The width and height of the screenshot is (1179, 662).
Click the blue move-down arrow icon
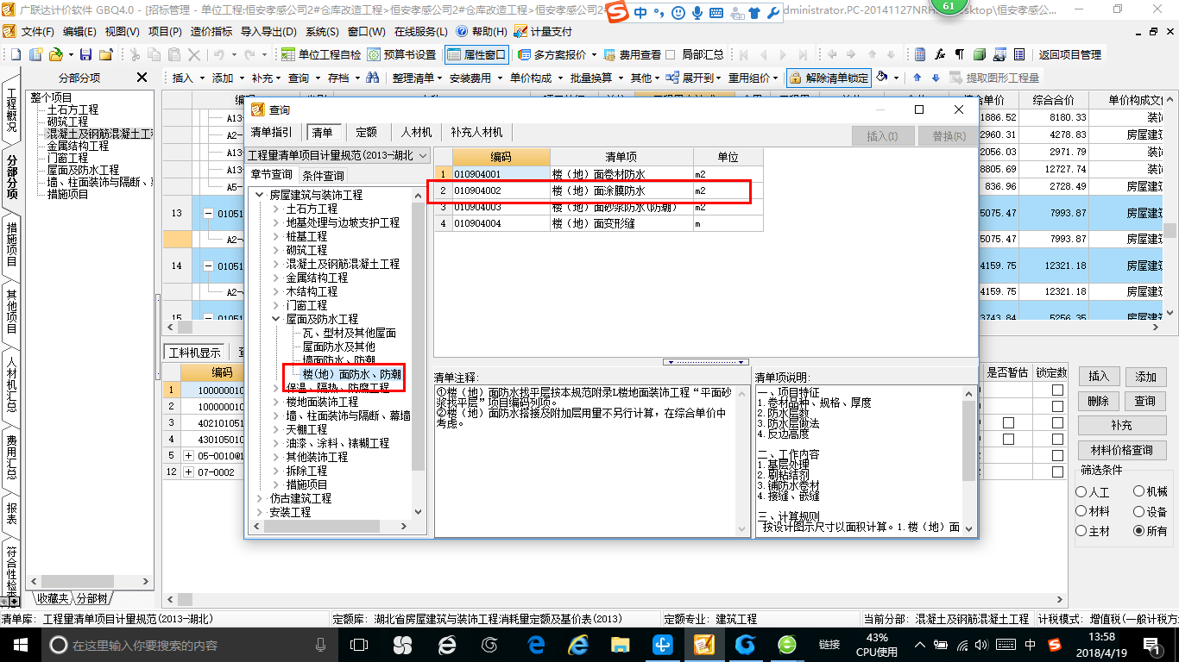click(x=935, y=78)
